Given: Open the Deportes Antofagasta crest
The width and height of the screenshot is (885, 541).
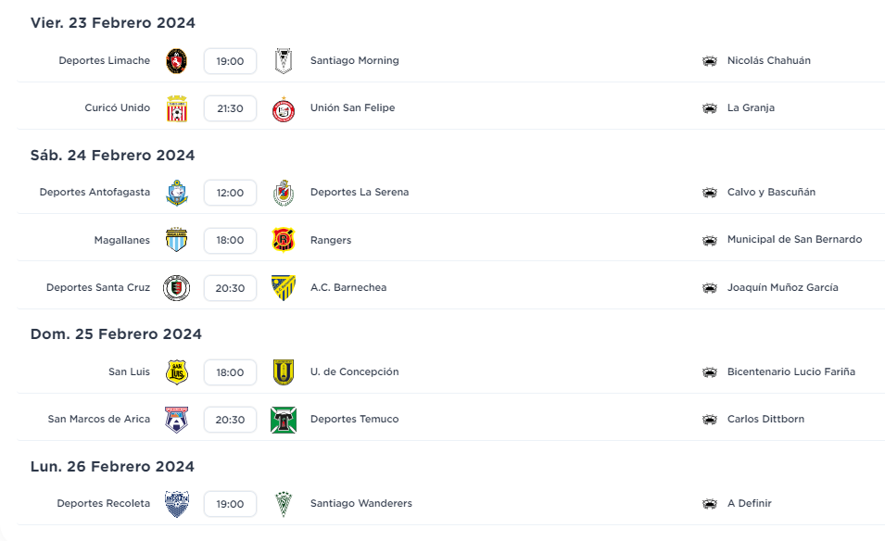Looking at the screenshot, I should [177, 193].
